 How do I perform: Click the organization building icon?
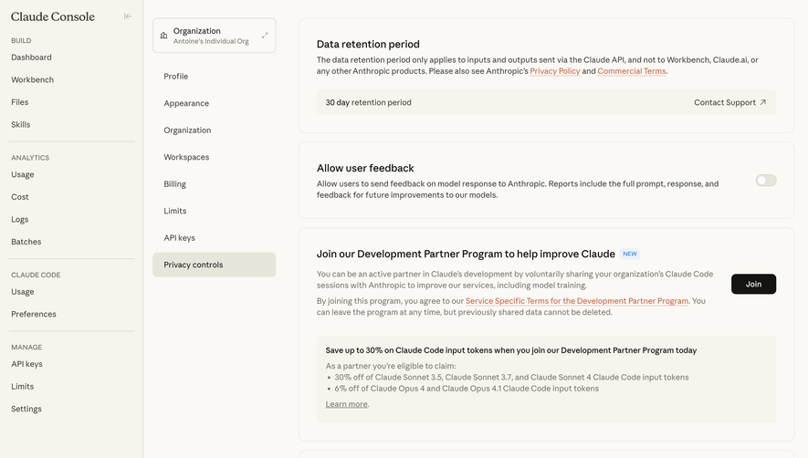coord(163,36)
